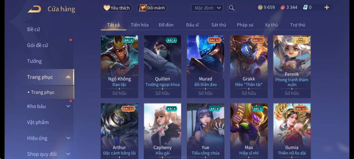Select the Sát thủ tab
The width and height of the screenshot is (354, 159).
(x=219, y=25)
